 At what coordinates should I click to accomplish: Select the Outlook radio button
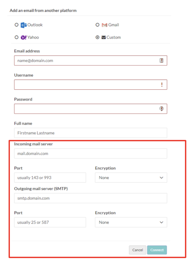click(x=16, y=25)
